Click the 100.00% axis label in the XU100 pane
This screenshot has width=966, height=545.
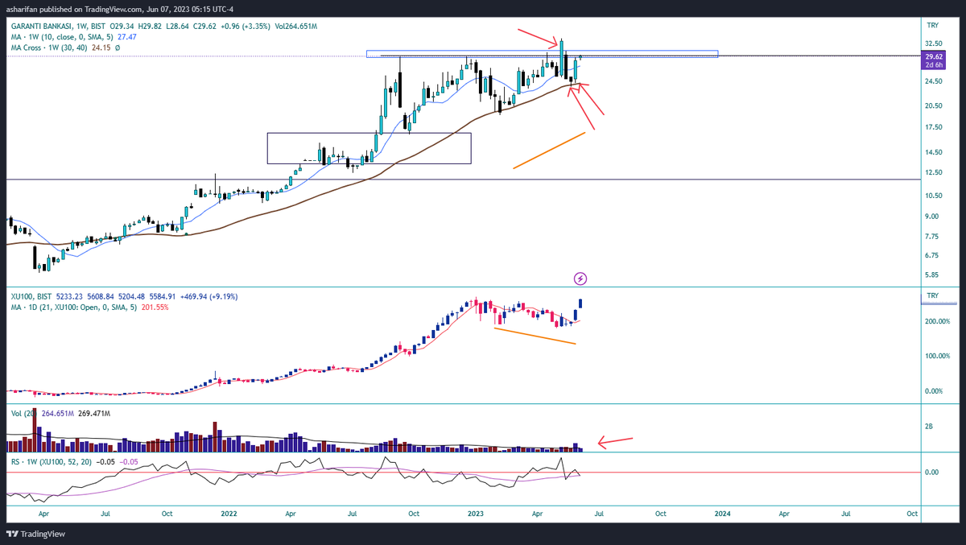click(x=937, y=356)
